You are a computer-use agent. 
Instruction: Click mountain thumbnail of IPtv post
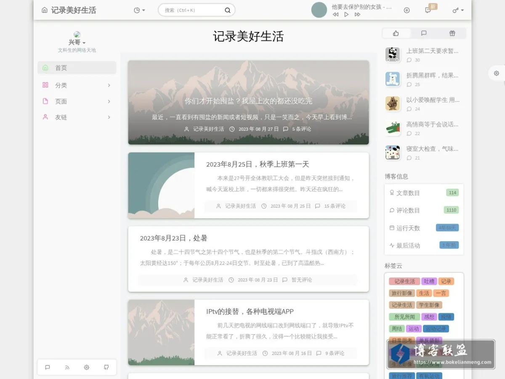click(x=161, y=332)
